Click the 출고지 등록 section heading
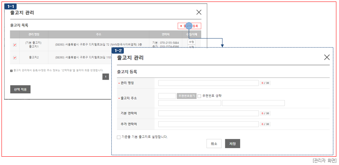The height and width of the screenshot is (165, 339). [x=127, y=72]
